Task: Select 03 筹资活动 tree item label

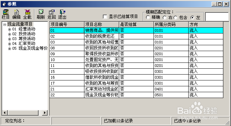Action: 24,39
